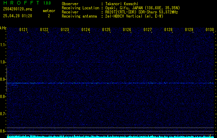Click the Receiver label

click(x=70, y=12)
